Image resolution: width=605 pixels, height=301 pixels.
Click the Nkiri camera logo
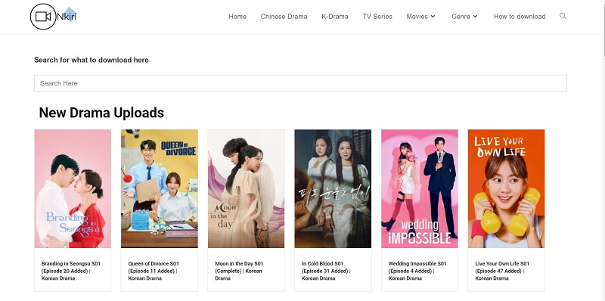tap(54, 17)
